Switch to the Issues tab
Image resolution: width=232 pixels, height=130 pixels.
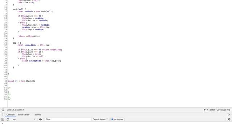38,114
